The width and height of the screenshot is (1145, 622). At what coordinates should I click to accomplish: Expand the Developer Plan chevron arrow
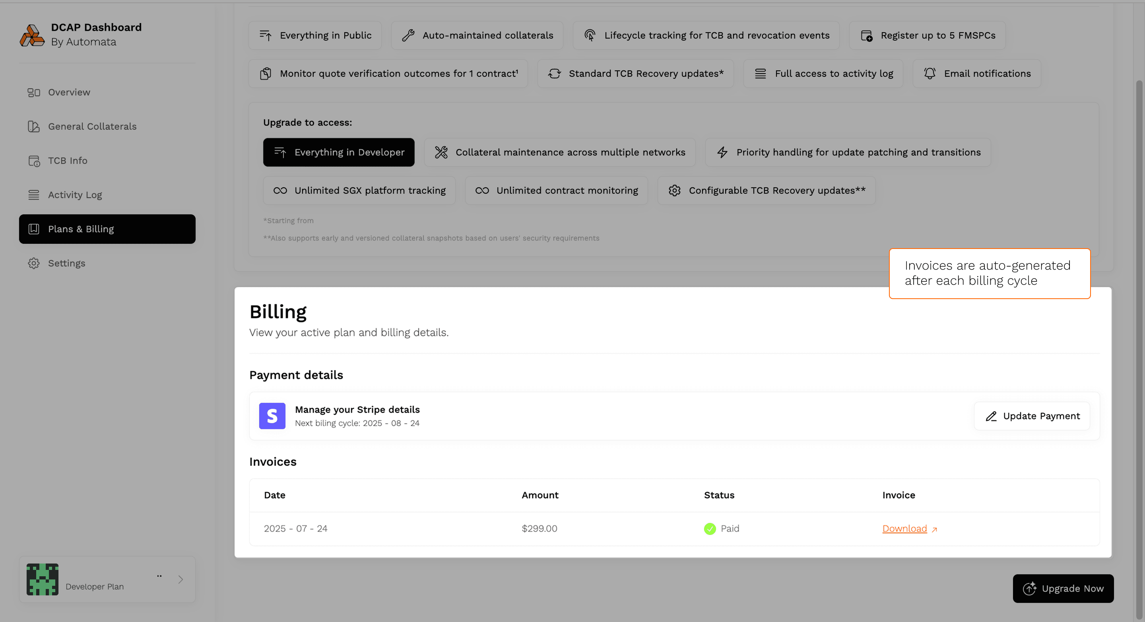click(x=181, y=579)
